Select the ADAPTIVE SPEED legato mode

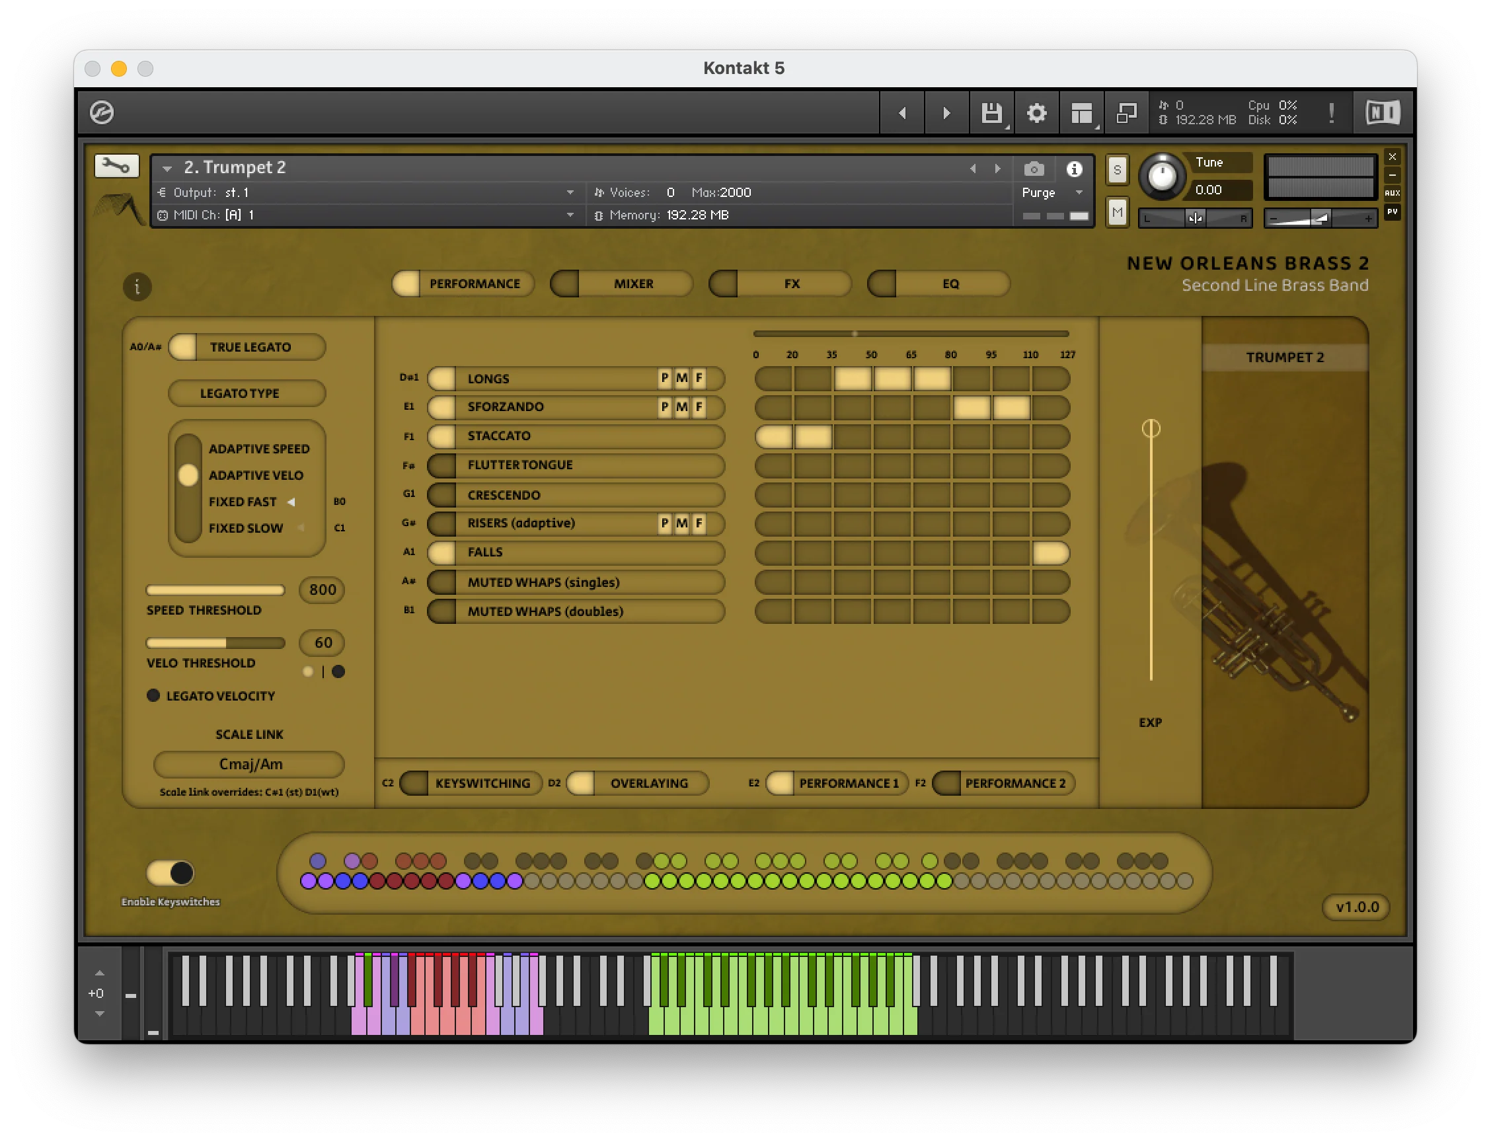pyautogui.click(x=258, y=448)
